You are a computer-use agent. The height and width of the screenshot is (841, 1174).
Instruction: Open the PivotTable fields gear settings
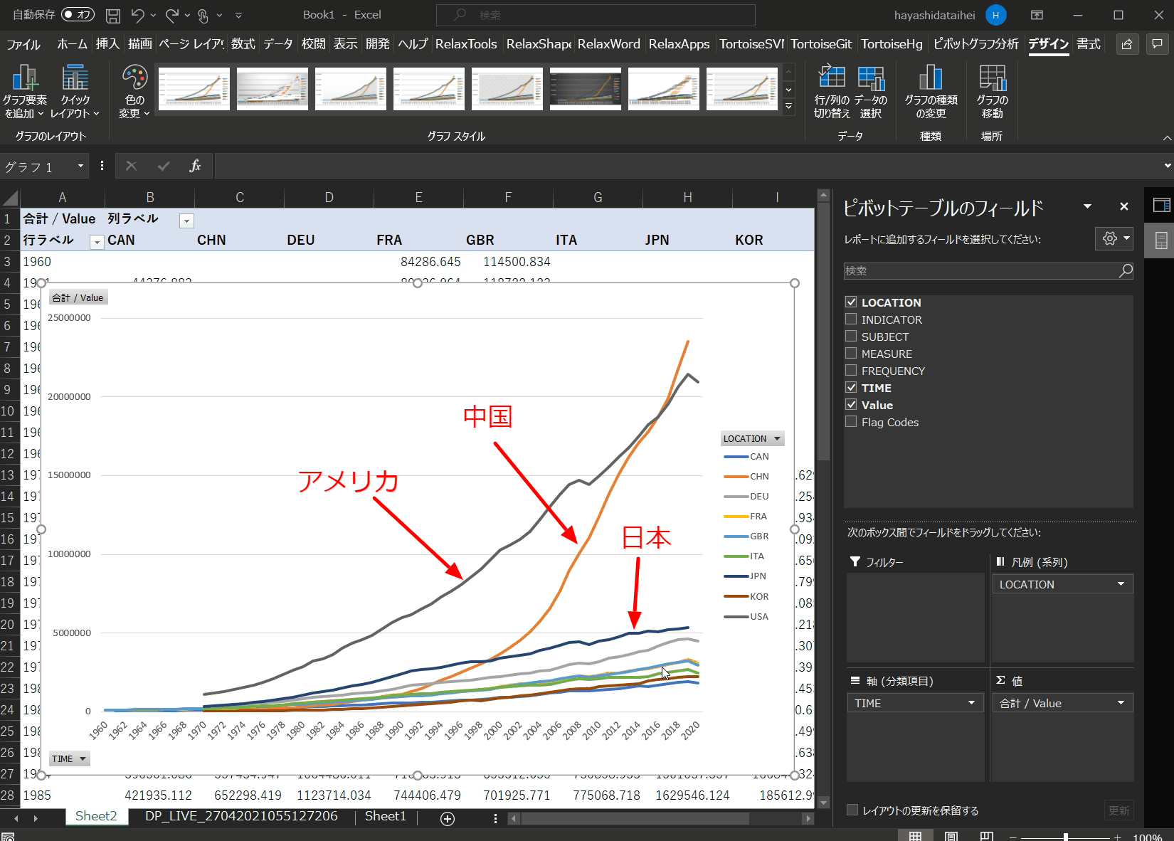tap(1113, 239)
